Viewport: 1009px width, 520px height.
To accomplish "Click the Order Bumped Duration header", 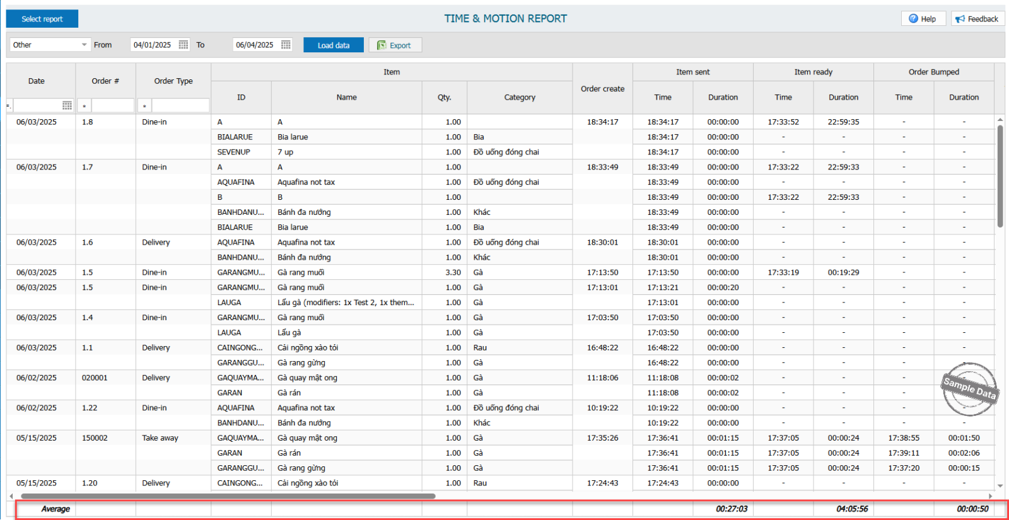I will 964,97.
